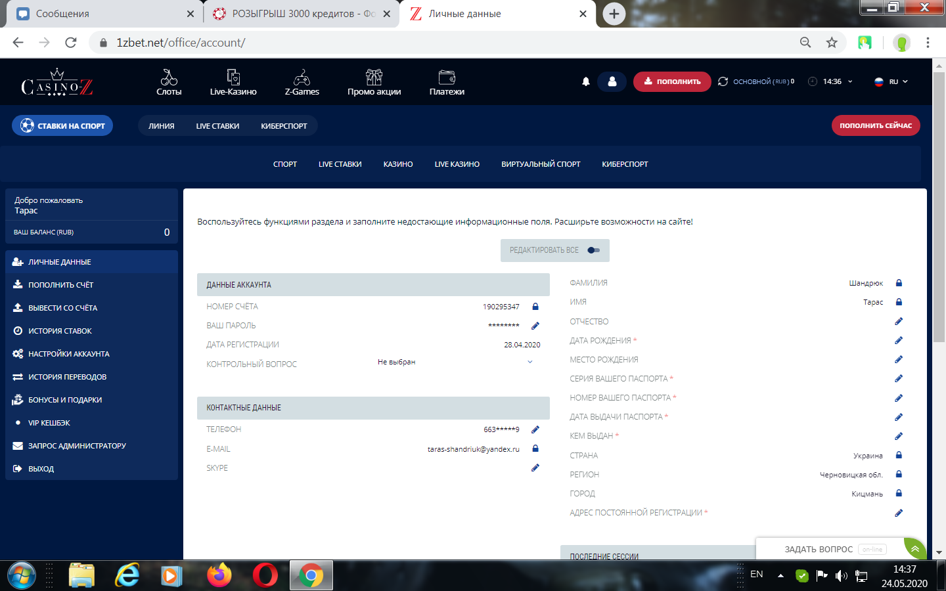The width and height of the screenshot is (946, 591).
Task: Open RU language dropdown
Action: click(x=891, y=81)
